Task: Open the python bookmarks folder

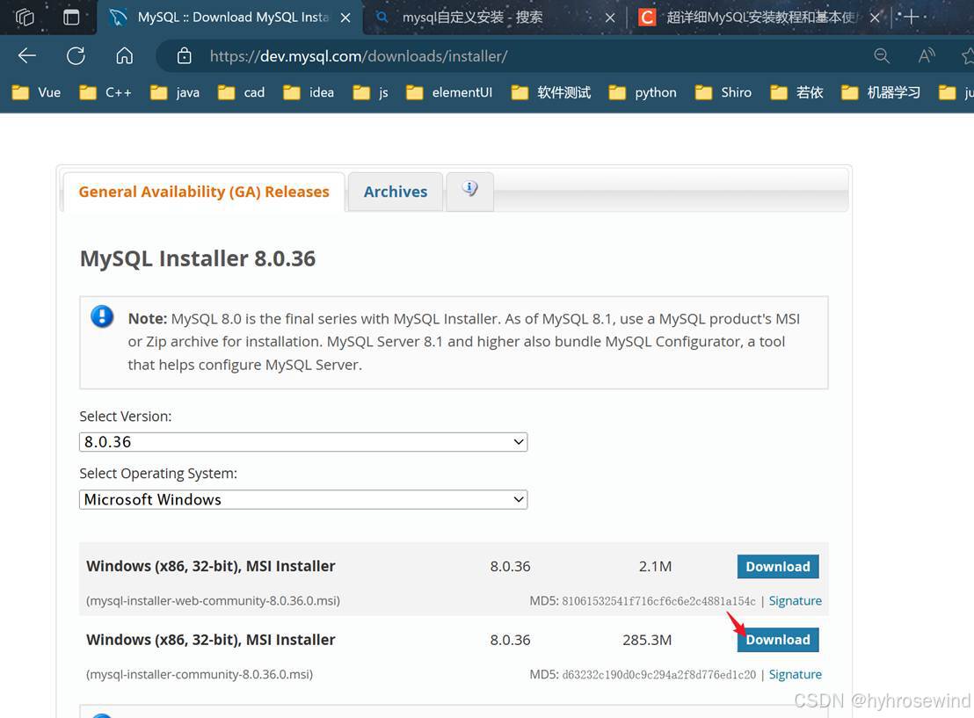Action: coord(643,92)
